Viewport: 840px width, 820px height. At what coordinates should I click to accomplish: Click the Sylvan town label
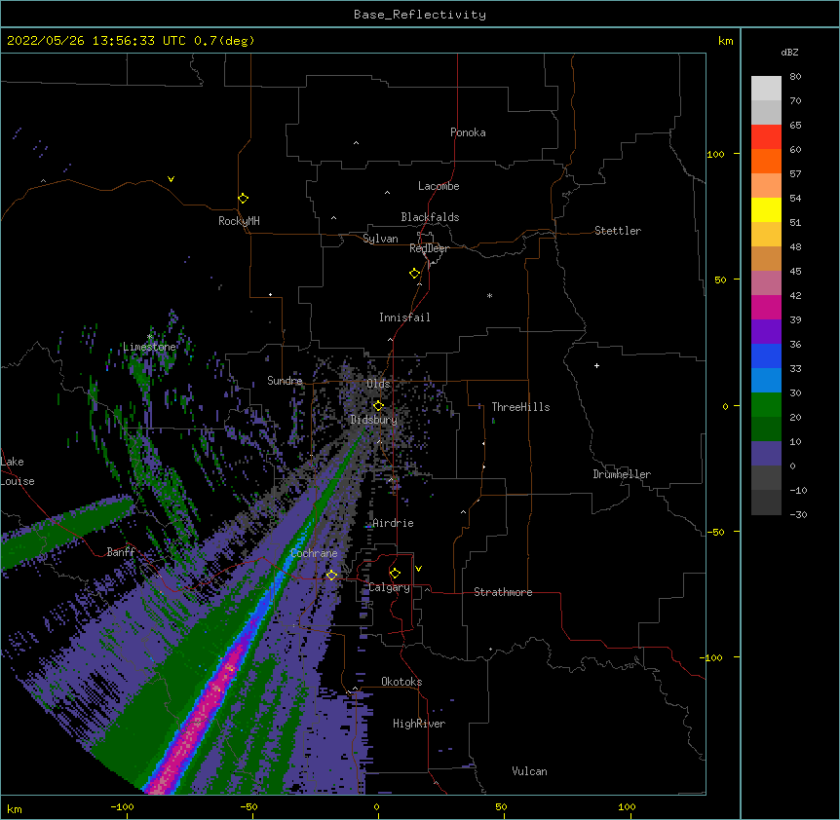click(x=380, y=239)
